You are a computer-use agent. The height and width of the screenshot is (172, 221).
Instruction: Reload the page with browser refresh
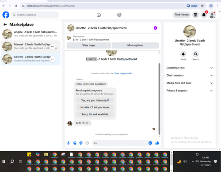[16, 6]
